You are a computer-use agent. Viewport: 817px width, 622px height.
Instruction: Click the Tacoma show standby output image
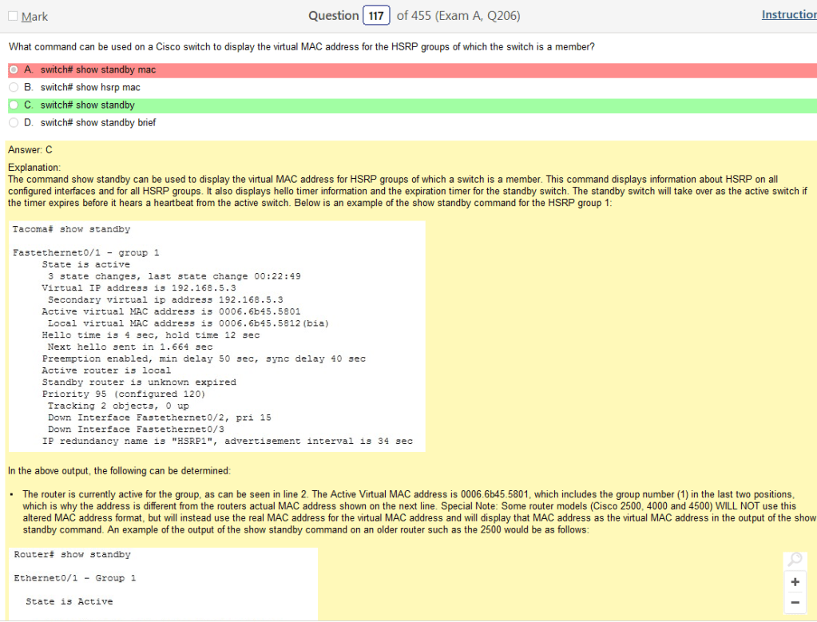pos(216,336)
